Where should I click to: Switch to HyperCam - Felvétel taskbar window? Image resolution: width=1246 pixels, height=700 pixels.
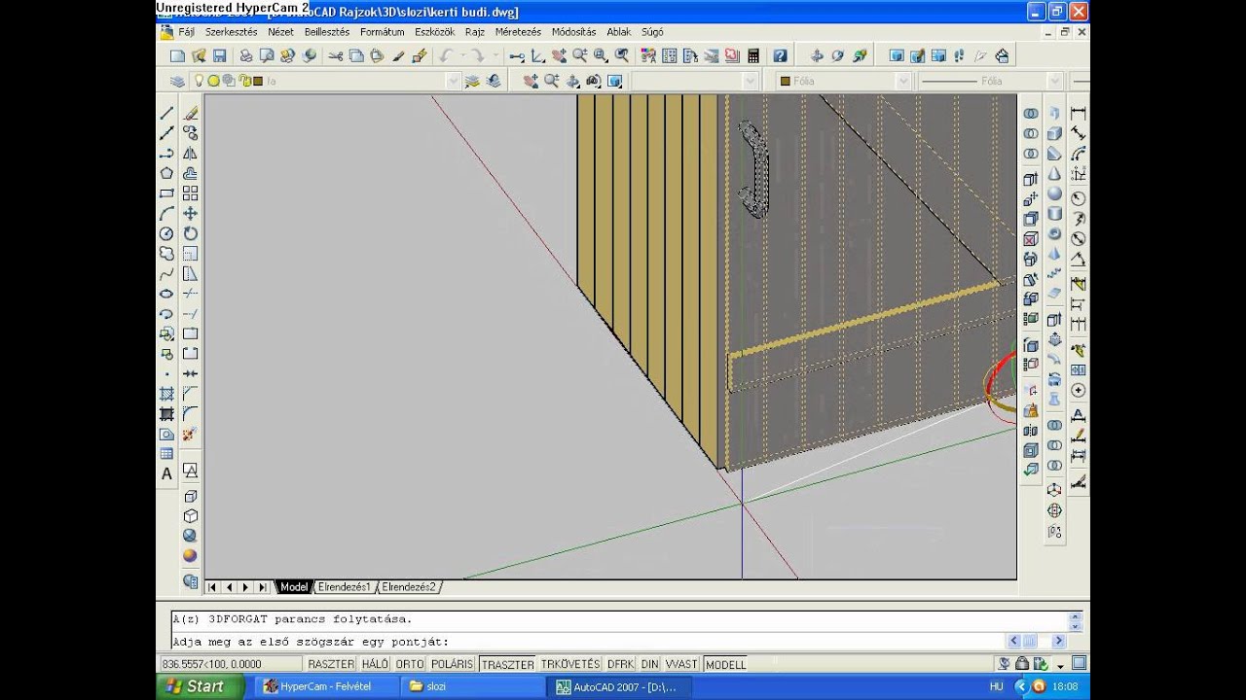click(325, 686)
